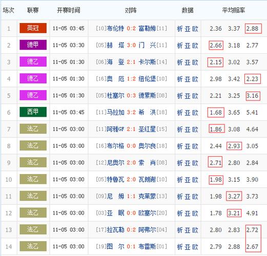Open team 欧塞尔 page
The height and width of the screenshot is (256, 267).
[147, 213]
